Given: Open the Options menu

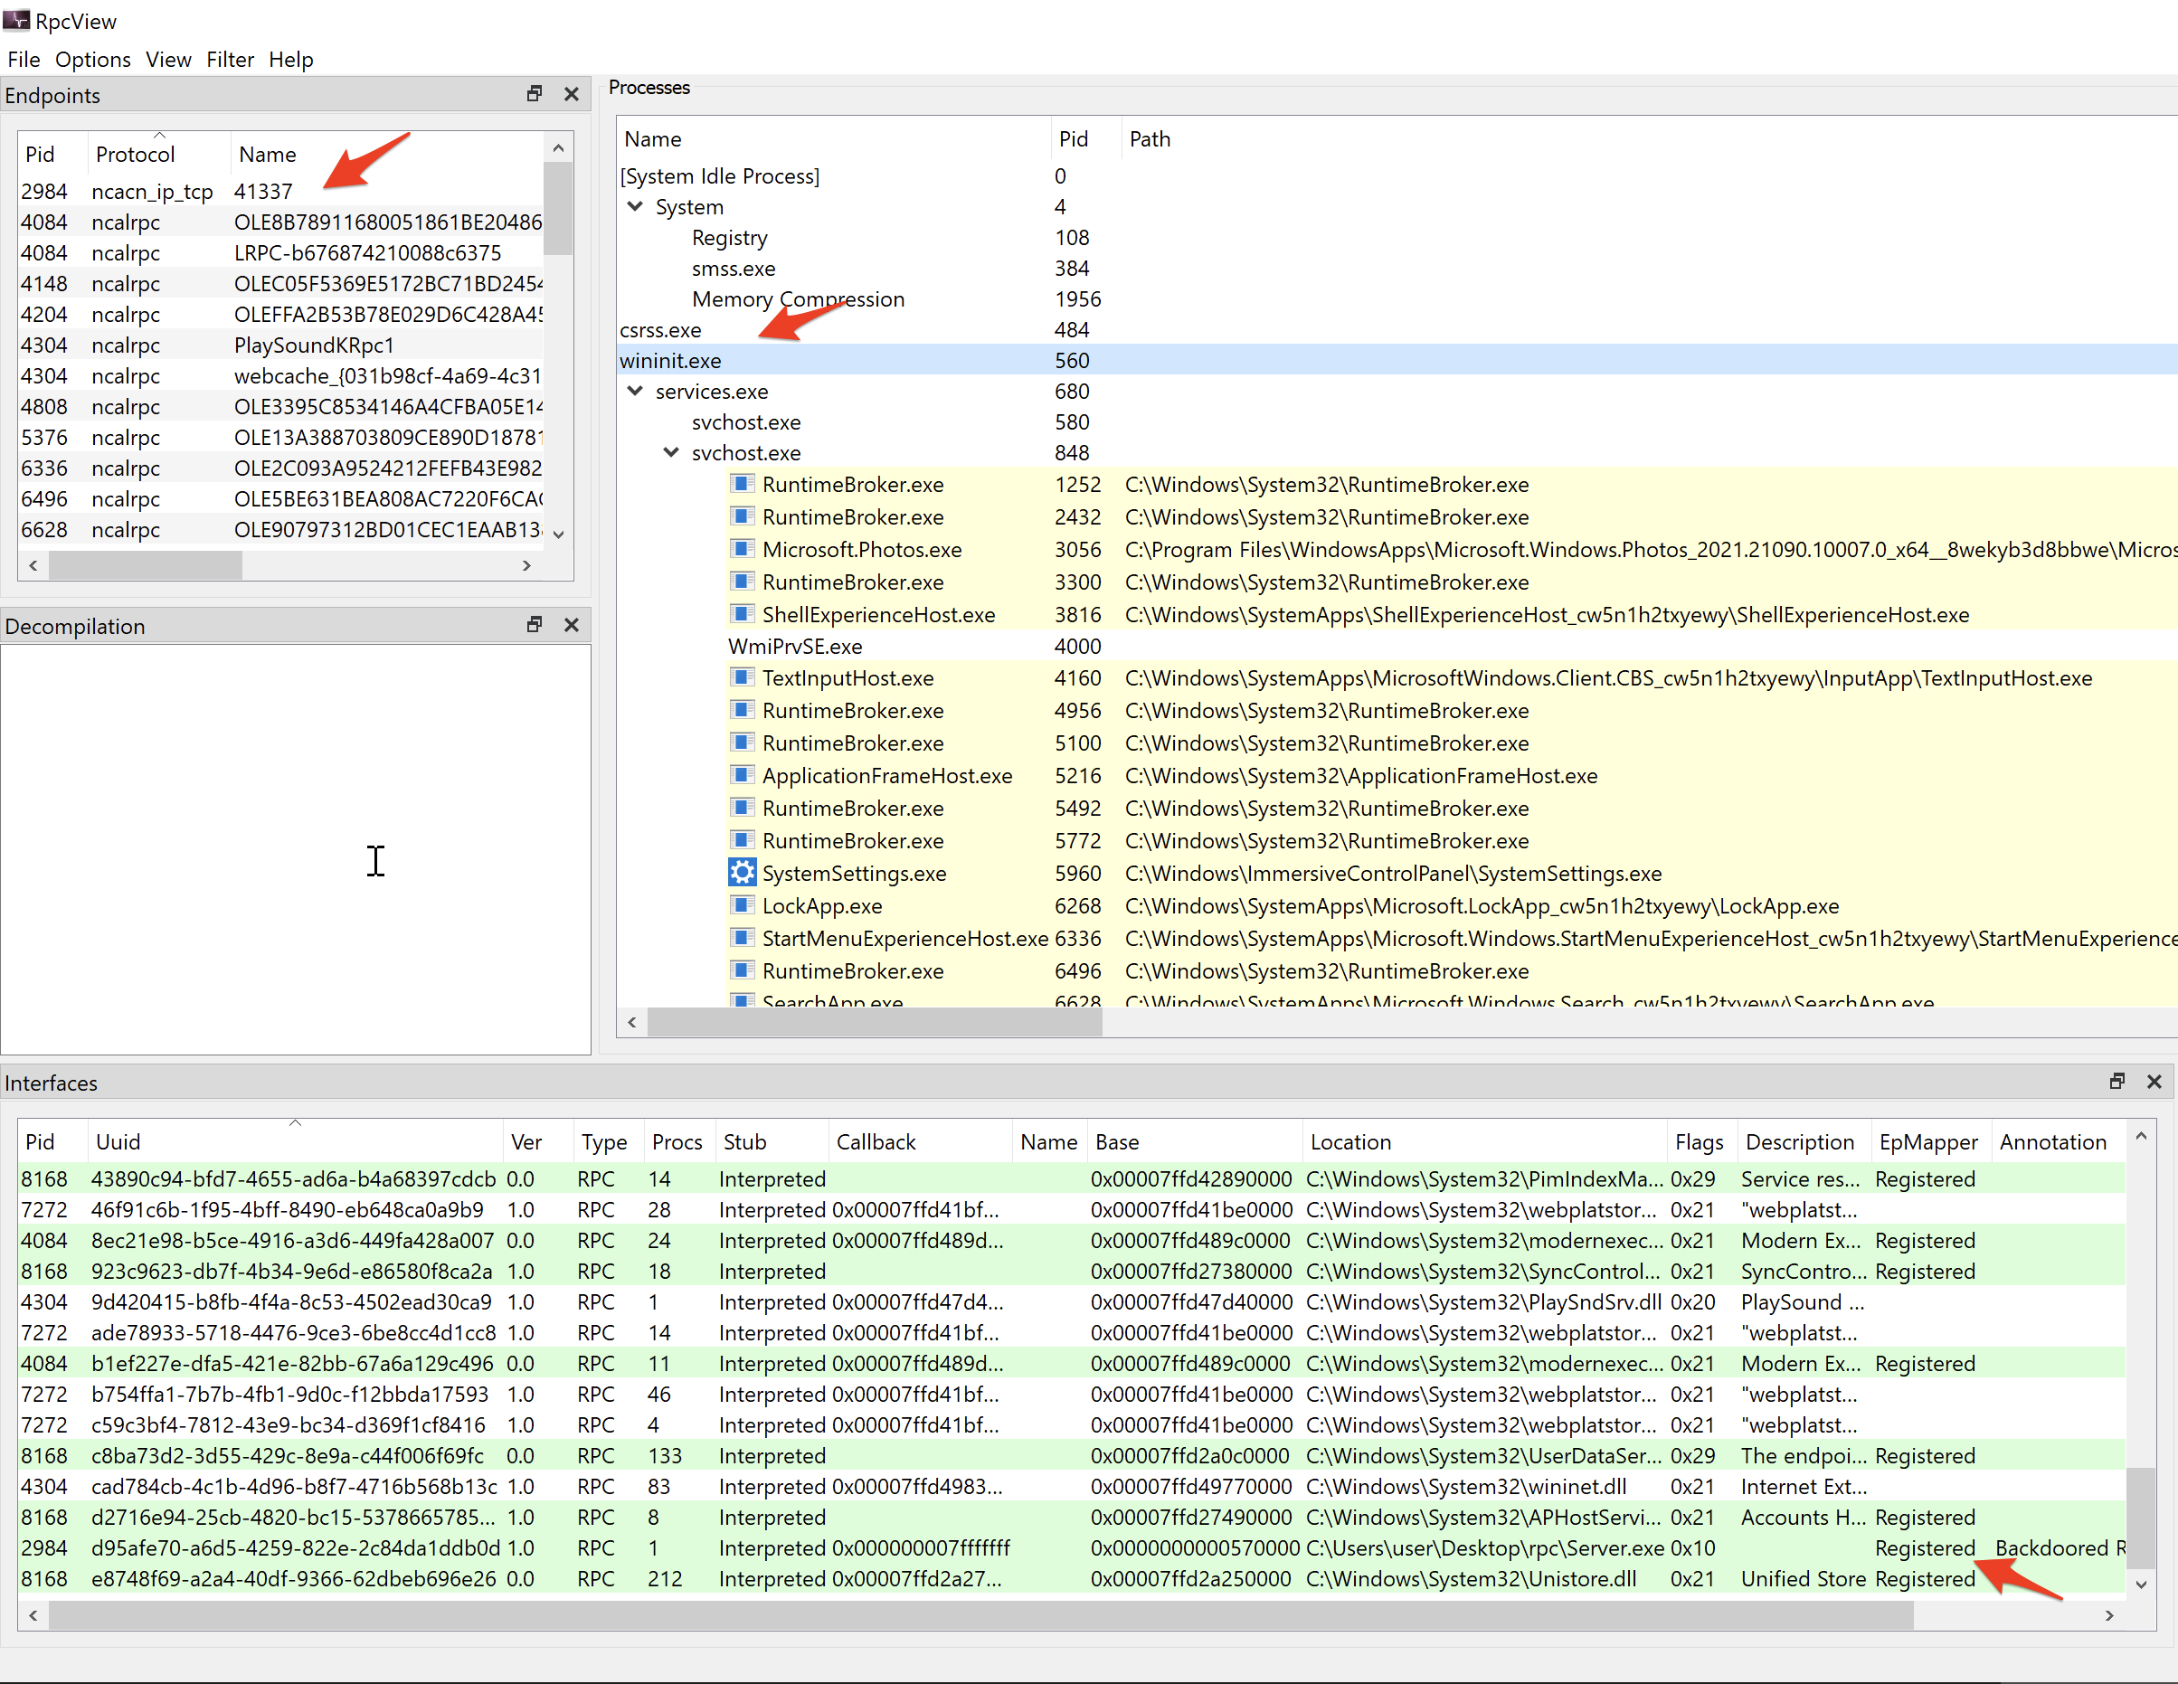Looking at the screenshot, I should (93, 60).
